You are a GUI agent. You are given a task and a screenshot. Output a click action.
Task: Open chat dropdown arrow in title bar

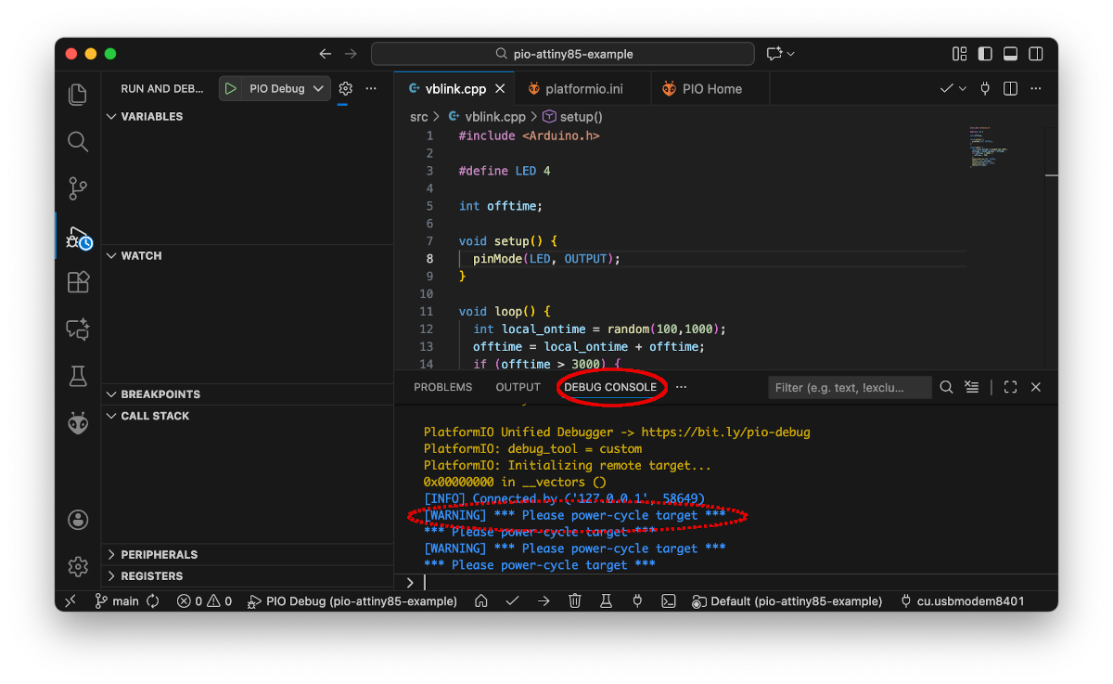[791, 54]
